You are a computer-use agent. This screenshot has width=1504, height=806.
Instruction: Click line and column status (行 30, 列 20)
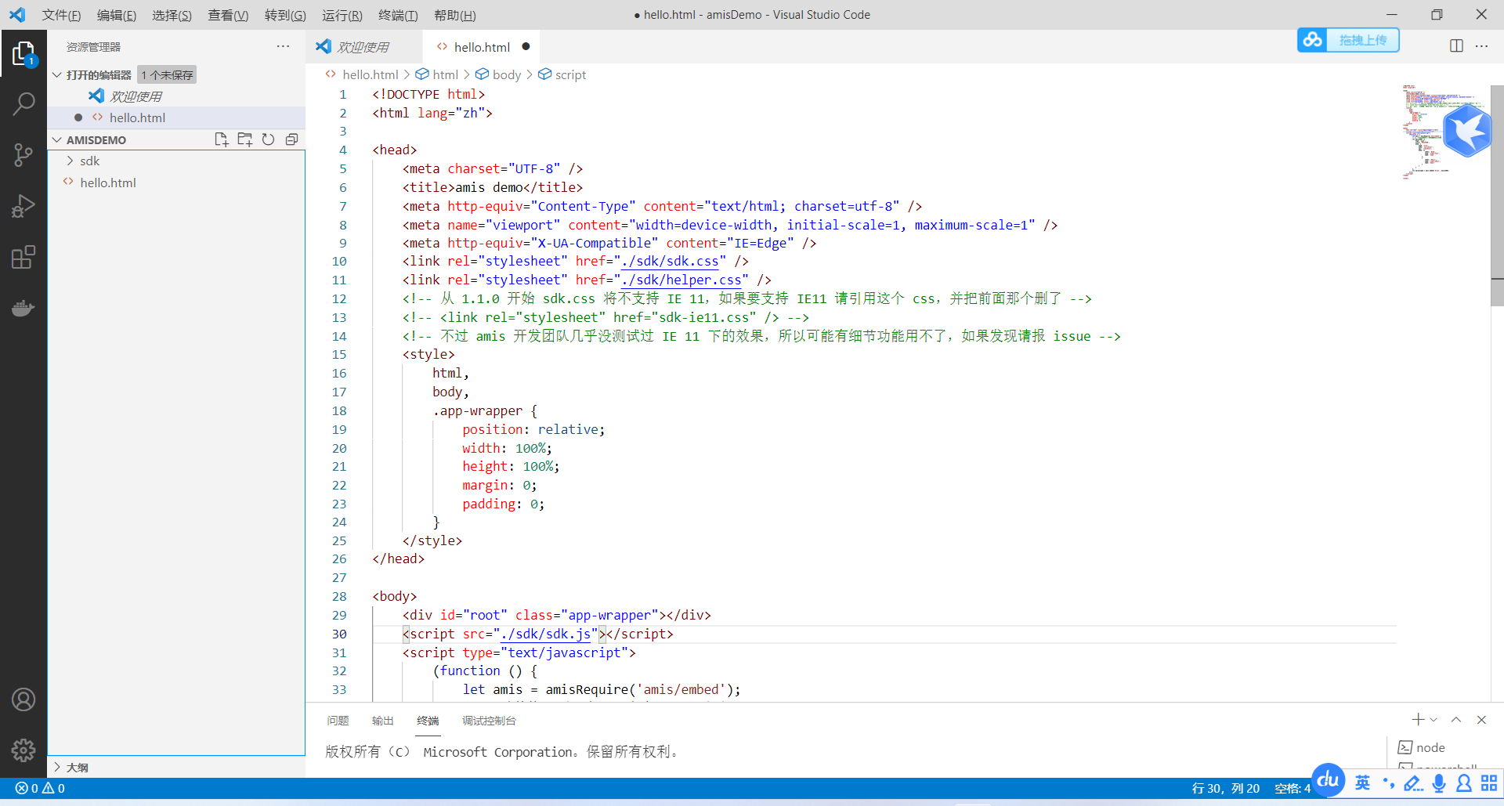(1225, 788)
